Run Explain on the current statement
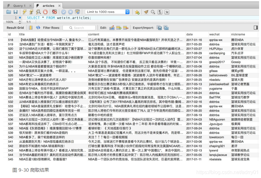261x178 pixels. pos(38,12)
